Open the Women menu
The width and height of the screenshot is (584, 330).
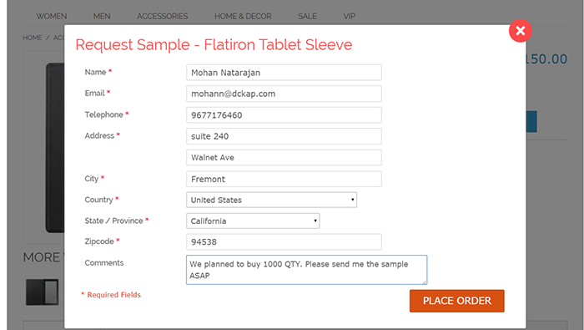point(52,17)
